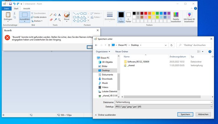Screen dimensions: 218x124
Task: Go up one folder level in save dialog
Action: tap(109, 45)
